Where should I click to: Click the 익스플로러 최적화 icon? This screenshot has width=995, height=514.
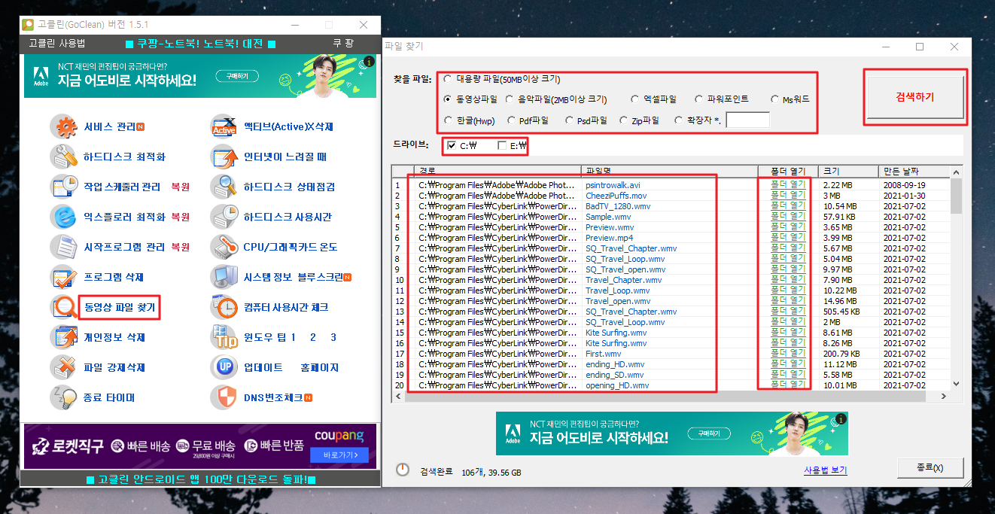pyautogui.click(x=65, y=217)
